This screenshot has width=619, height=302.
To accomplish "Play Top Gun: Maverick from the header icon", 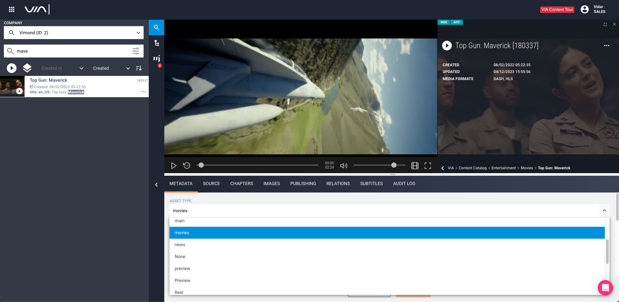I will [x=447, y=46].
